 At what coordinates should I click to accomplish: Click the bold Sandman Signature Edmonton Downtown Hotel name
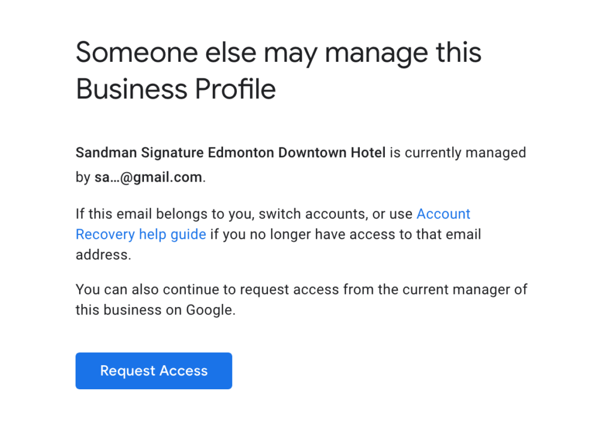pyautogui.click(x=230, y=152)
